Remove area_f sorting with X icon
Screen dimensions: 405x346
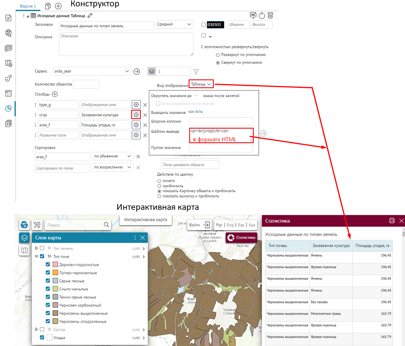tap(138, 157)
